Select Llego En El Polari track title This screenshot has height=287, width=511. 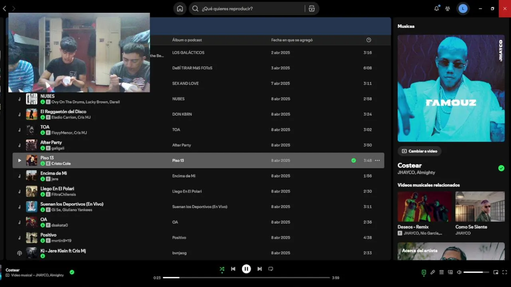click(x=57, y=189)
